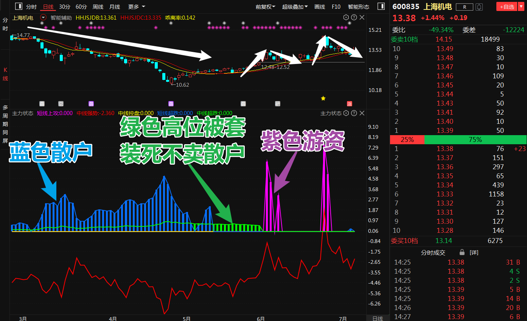Add stock with +自选 button
Screen dimensions: 527x321
507,7
